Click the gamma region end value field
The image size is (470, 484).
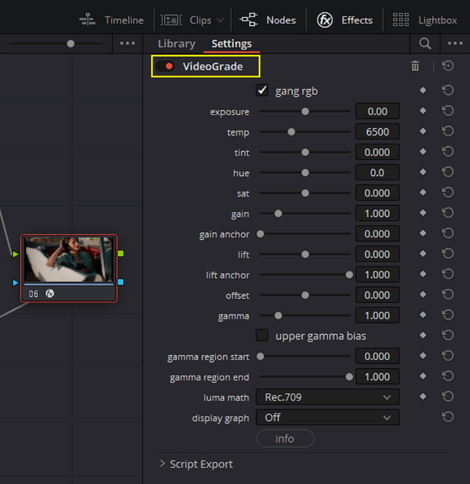(x=377, y=376)
